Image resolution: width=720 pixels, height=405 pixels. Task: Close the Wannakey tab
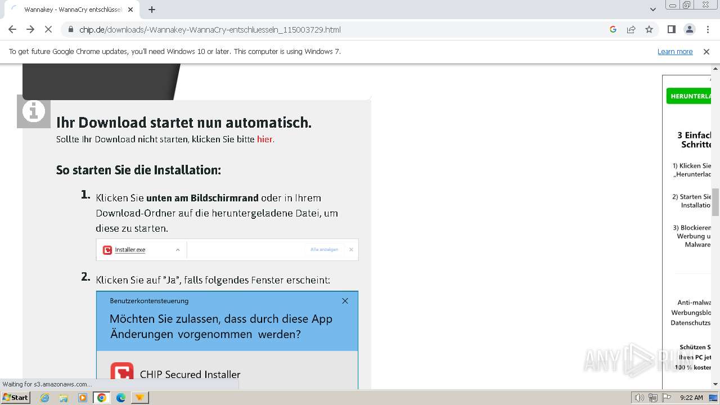(130, 10)
